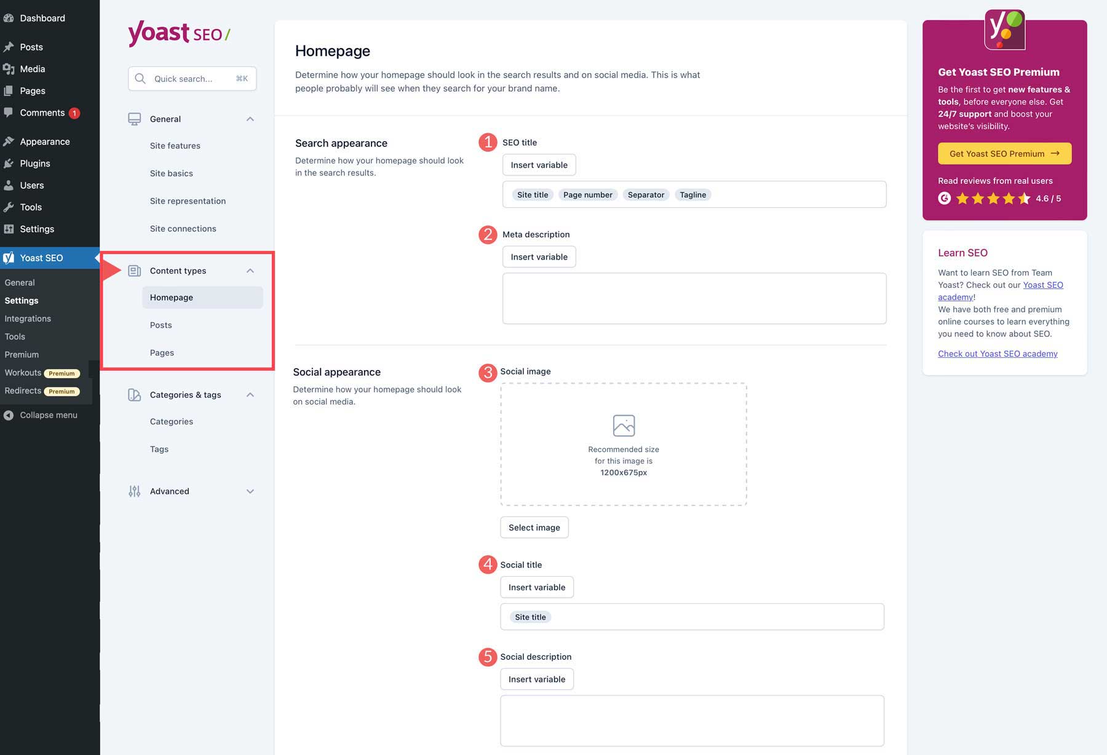This screenshot has width=1107, height=755.
Task: Click the General monitor icon
Action: [134, 119]
